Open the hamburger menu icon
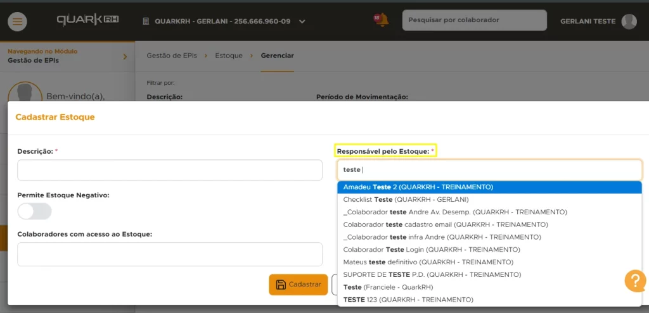The image size is (649, 313). (x=17, y=21)
